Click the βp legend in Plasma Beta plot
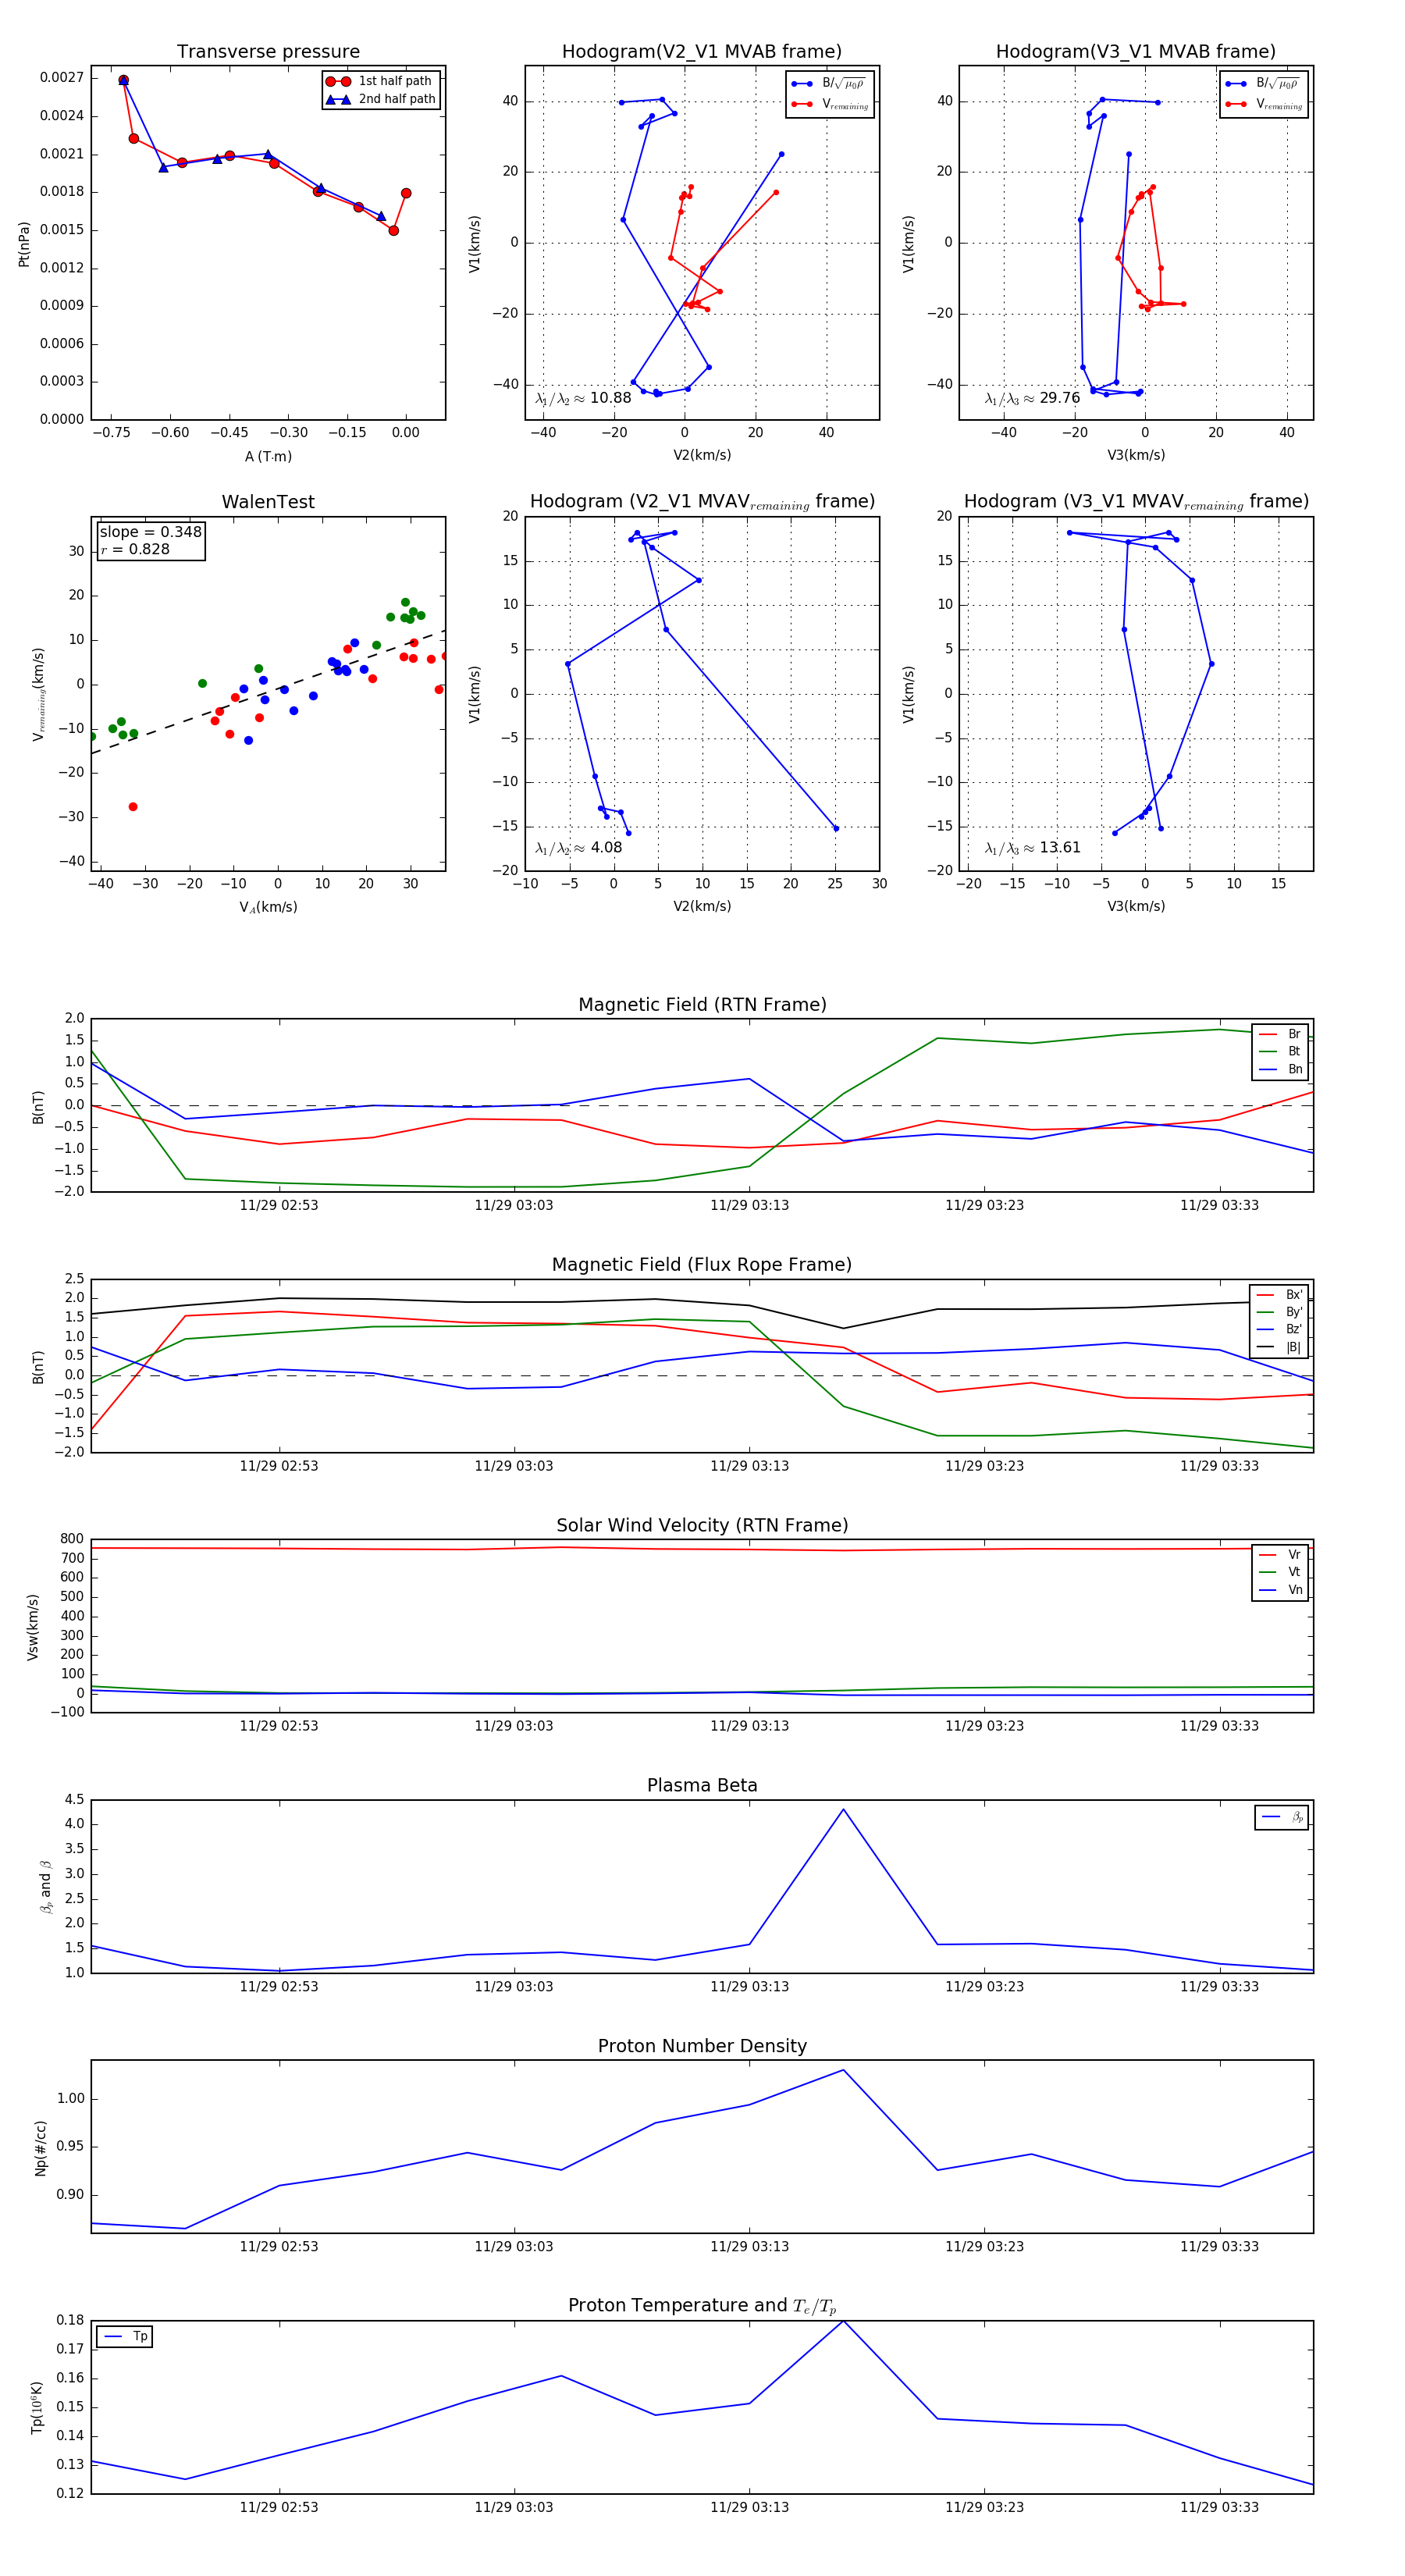The height and width of the screenshot is (2576, 1405). tap(1282, 1817)
